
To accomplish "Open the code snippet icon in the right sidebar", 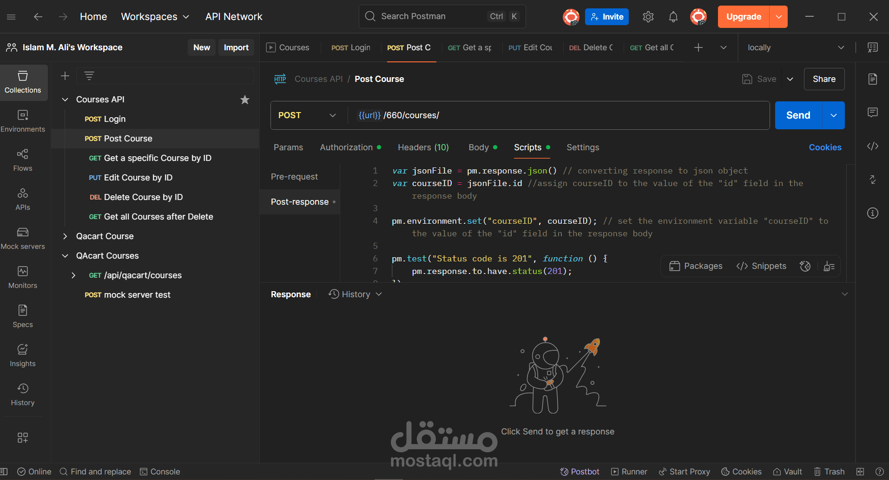I will tap(873, 146).
